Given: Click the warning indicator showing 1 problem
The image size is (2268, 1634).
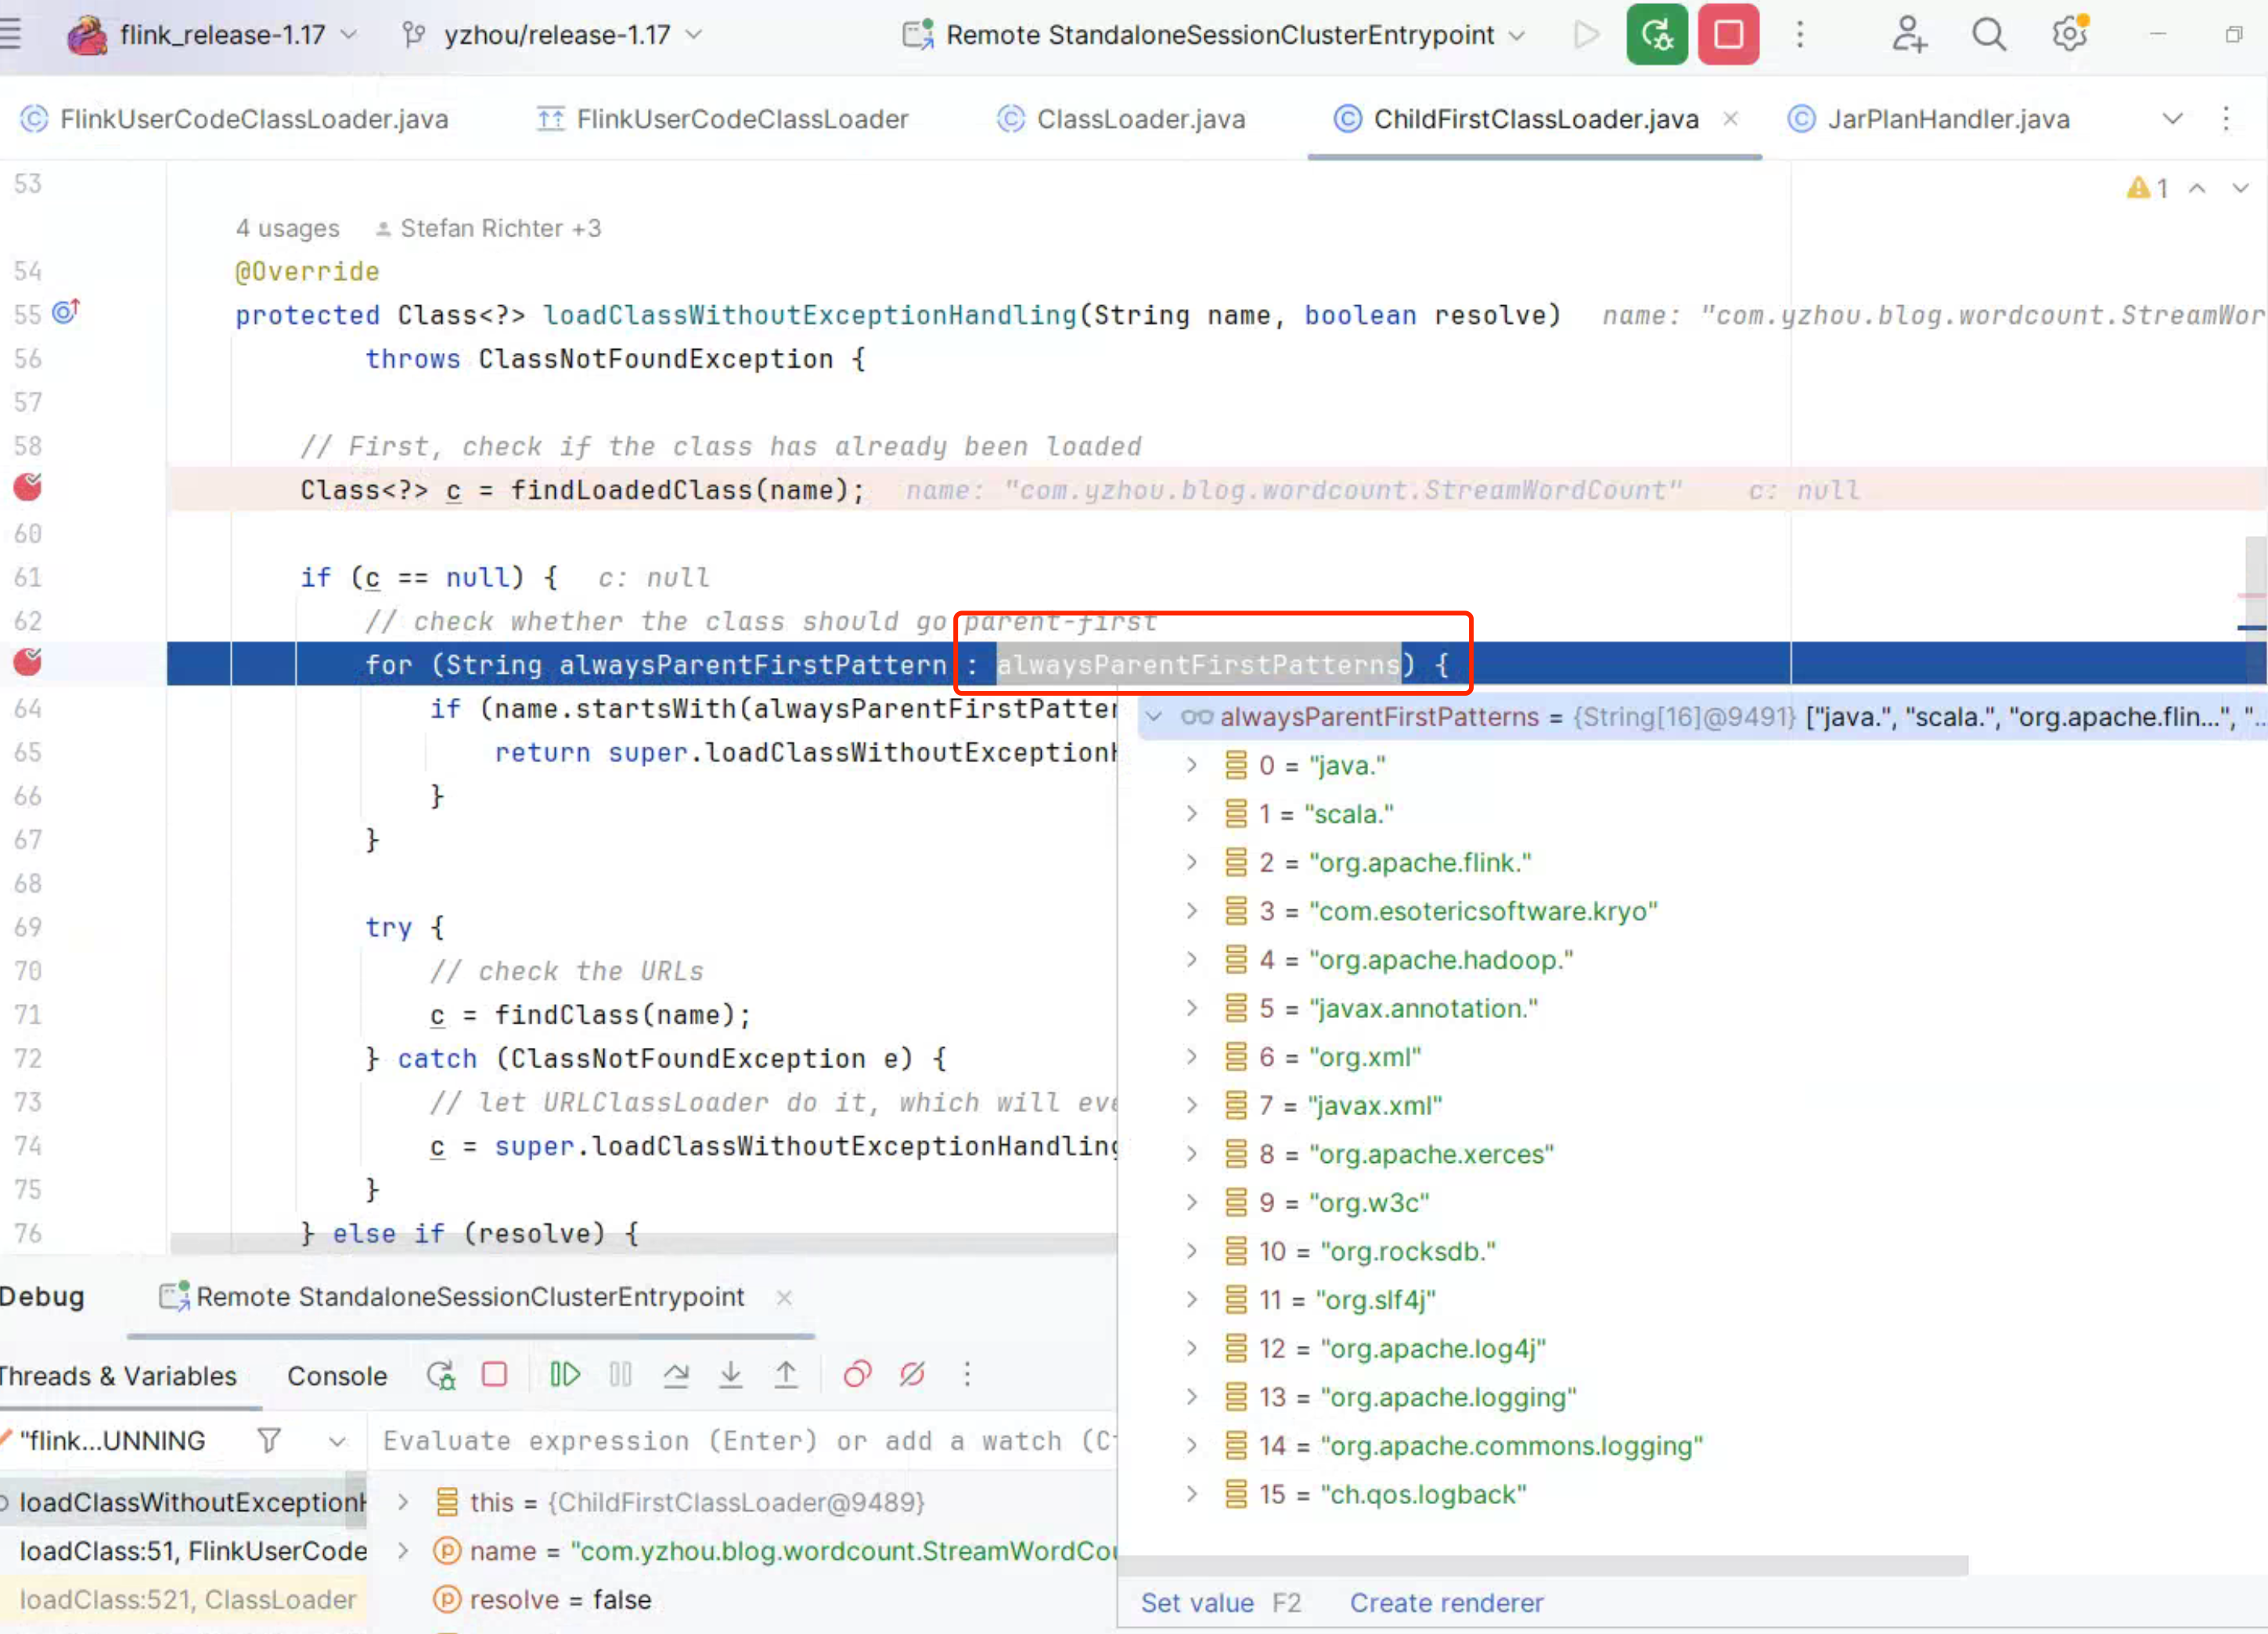Looking at the screenshot, I should (2147, 188).
